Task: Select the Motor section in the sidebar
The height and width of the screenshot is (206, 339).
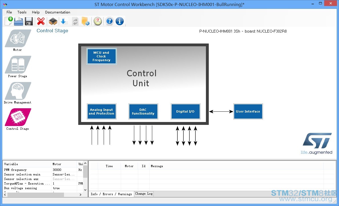Action: pos(17,41)
